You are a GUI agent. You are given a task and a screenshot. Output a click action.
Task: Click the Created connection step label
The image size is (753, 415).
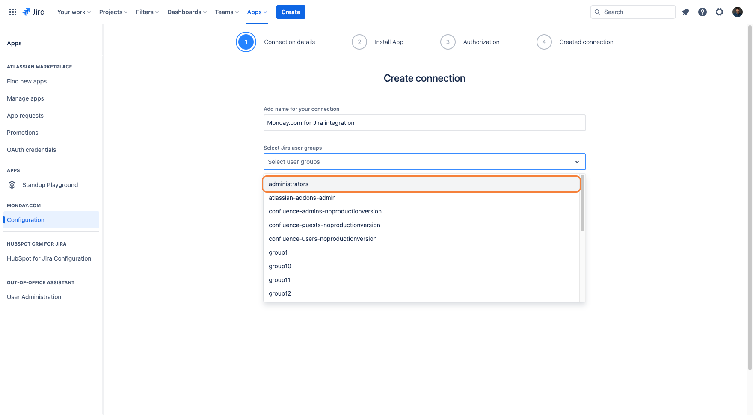pos(586,42)
